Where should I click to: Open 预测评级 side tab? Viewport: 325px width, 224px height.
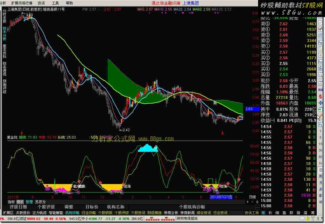(x=4, y=86)
